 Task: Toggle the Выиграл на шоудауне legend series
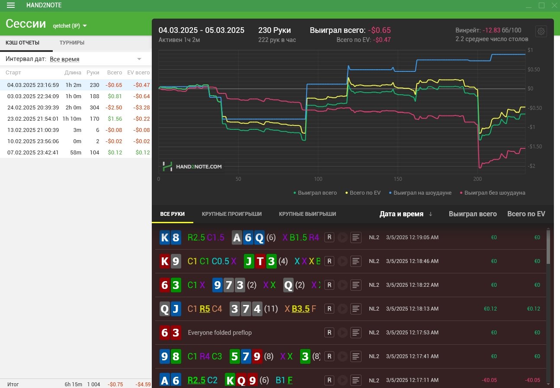click(x=420, y=193)
